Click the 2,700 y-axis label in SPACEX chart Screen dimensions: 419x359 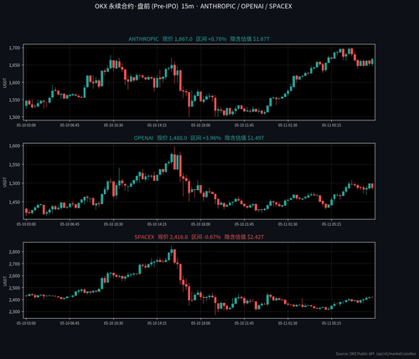(x=14, y=264)
